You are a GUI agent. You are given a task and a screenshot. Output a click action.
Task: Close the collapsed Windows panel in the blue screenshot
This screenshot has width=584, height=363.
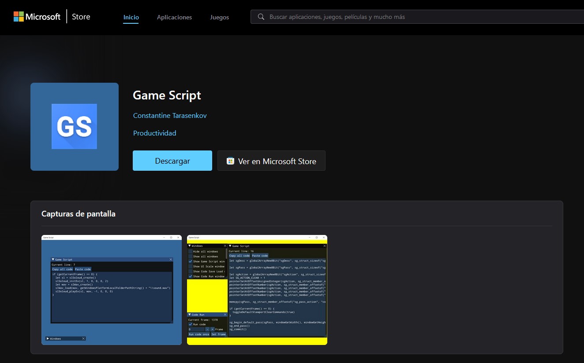(83, 338)
